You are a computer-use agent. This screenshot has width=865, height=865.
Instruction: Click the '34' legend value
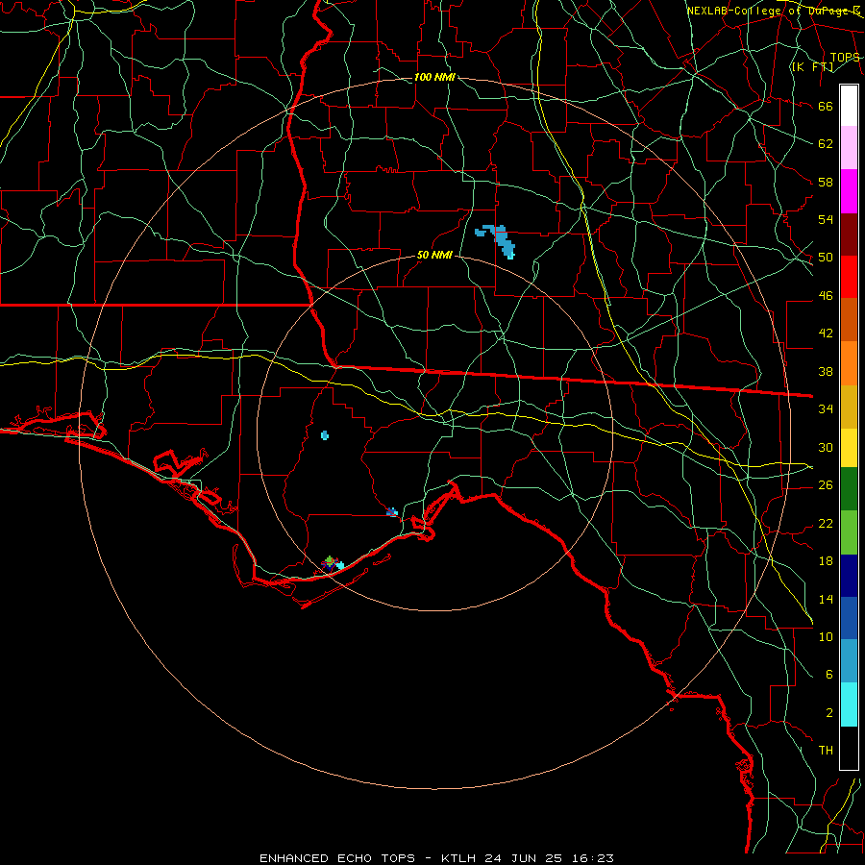pos(826,408)
